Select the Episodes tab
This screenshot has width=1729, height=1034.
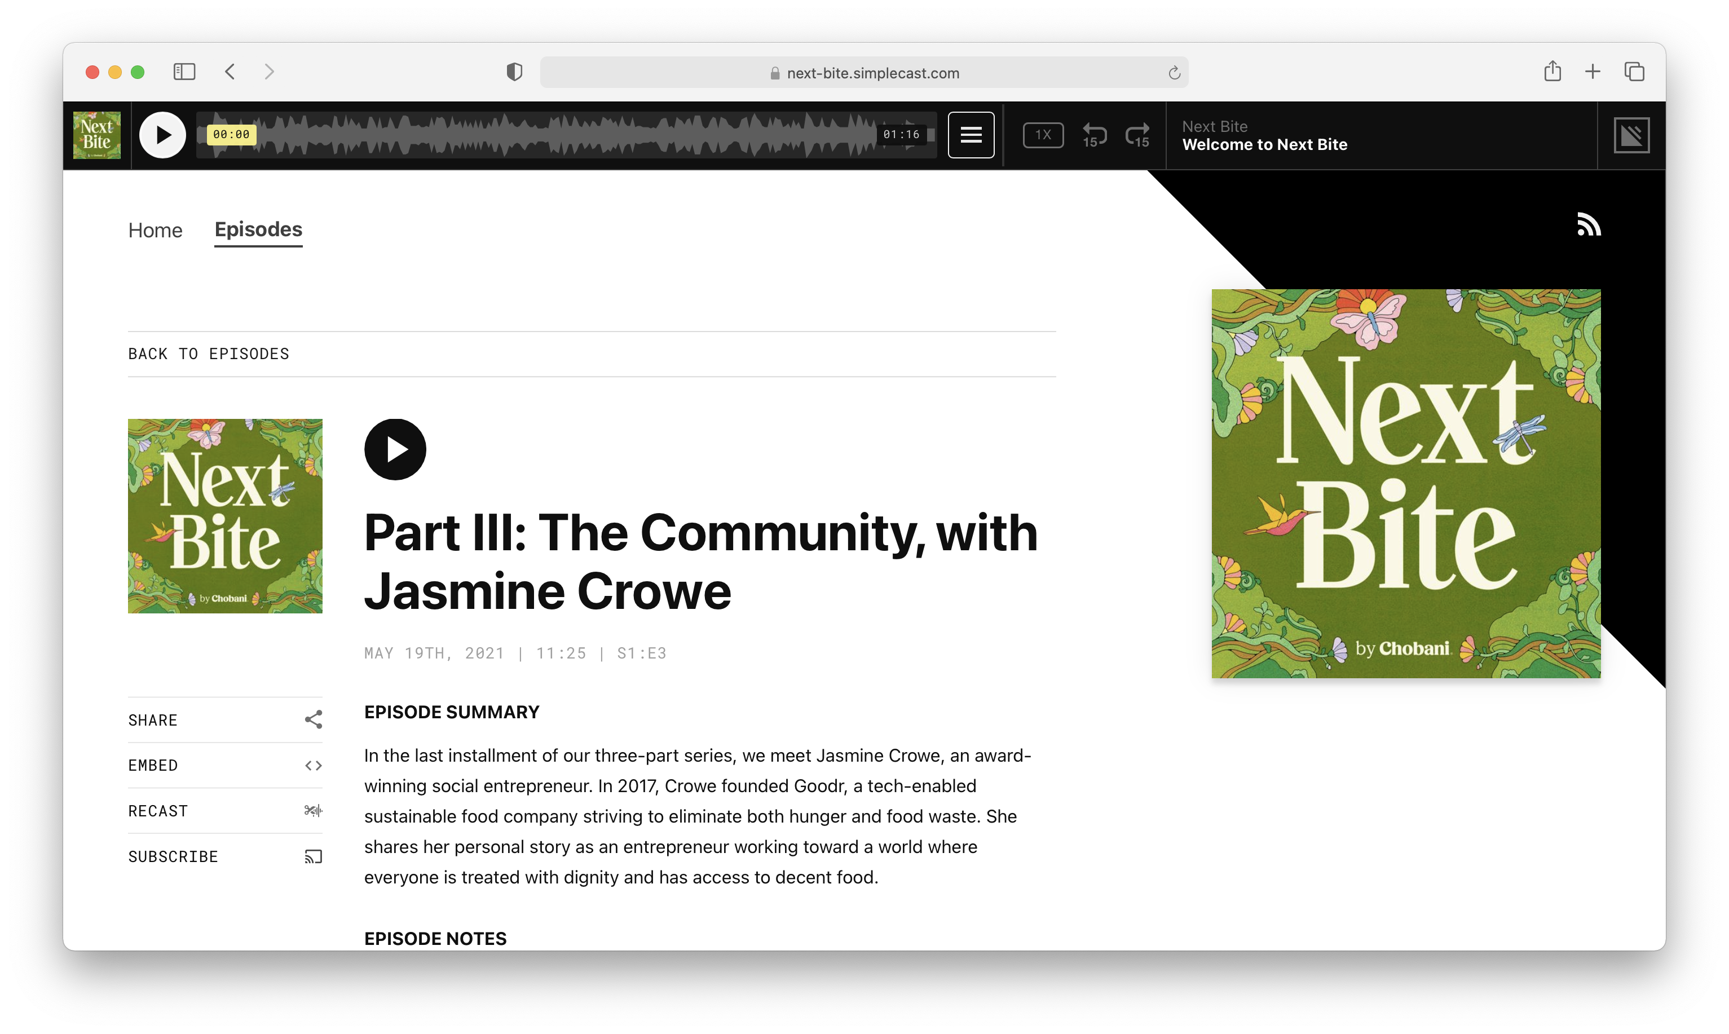coord(258,230)
